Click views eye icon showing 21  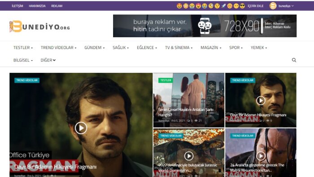coord(196,121)
